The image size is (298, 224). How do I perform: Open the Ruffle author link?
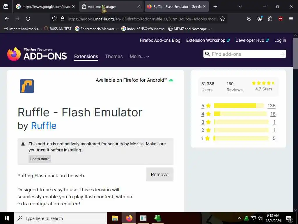click(44, 126)
